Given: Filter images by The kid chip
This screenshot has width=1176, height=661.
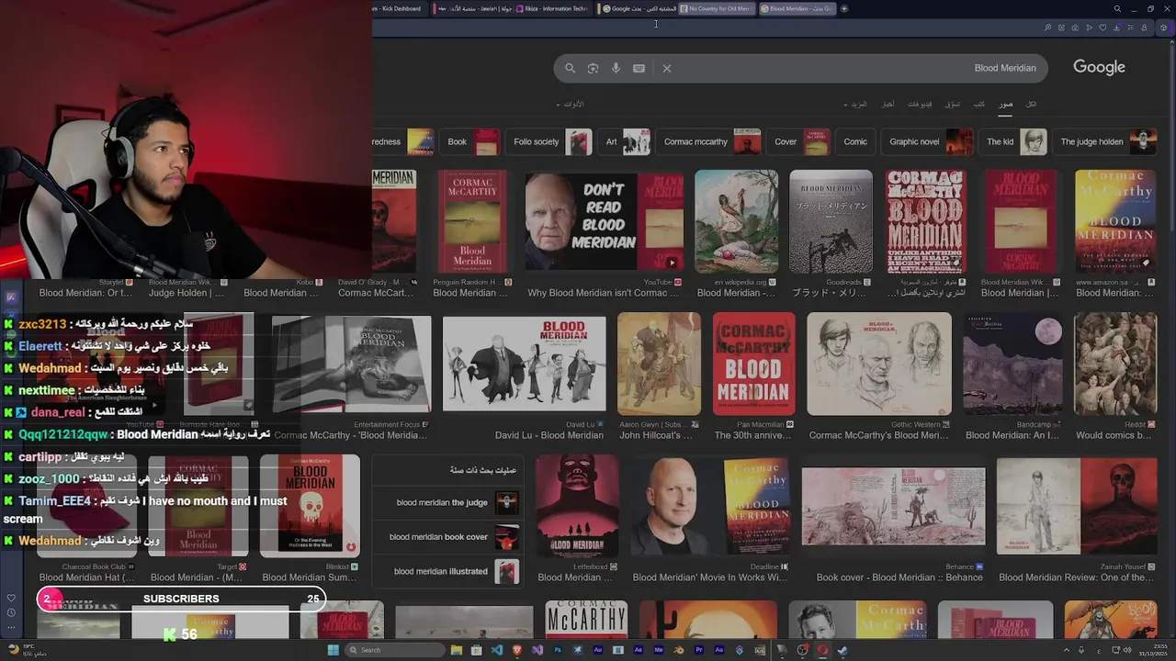Looking at the screenshot, I should pyautogui.click(x=1014, y=142).
